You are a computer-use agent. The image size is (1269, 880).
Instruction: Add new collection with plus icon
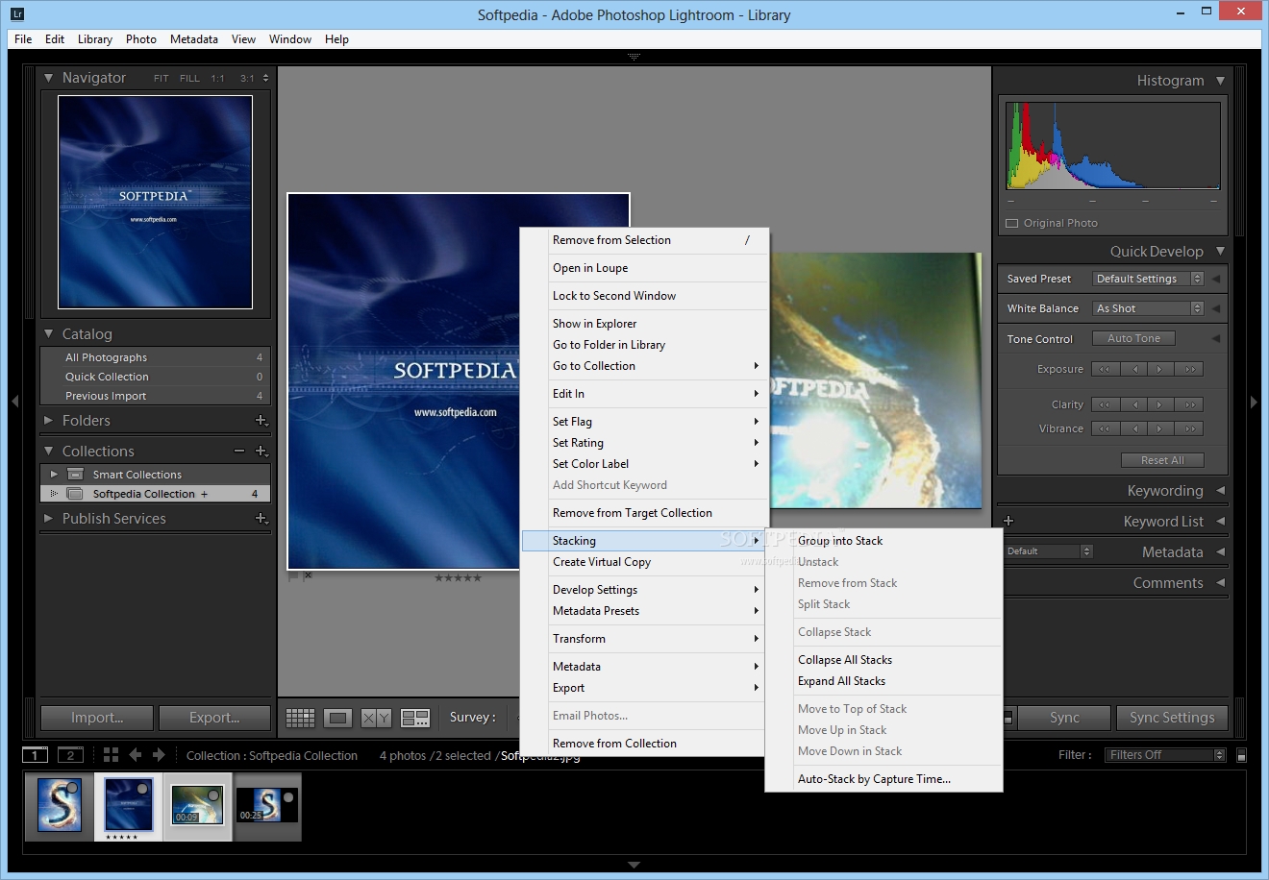tap(261, 452)
